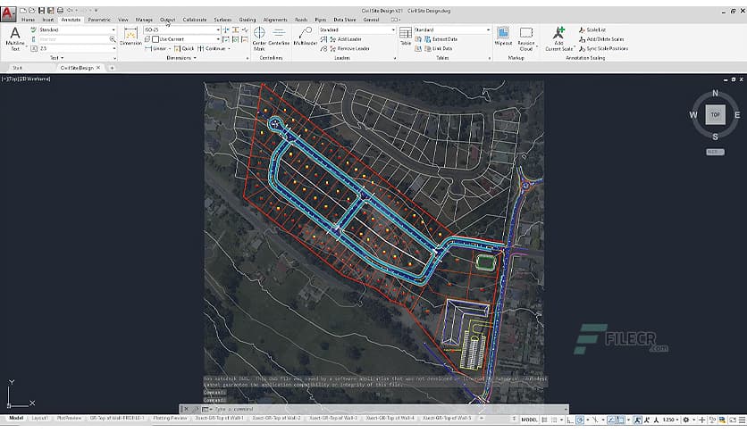Switch to the Layout1 tab
The width and height of the screenshot is (747, 432).
40,418
